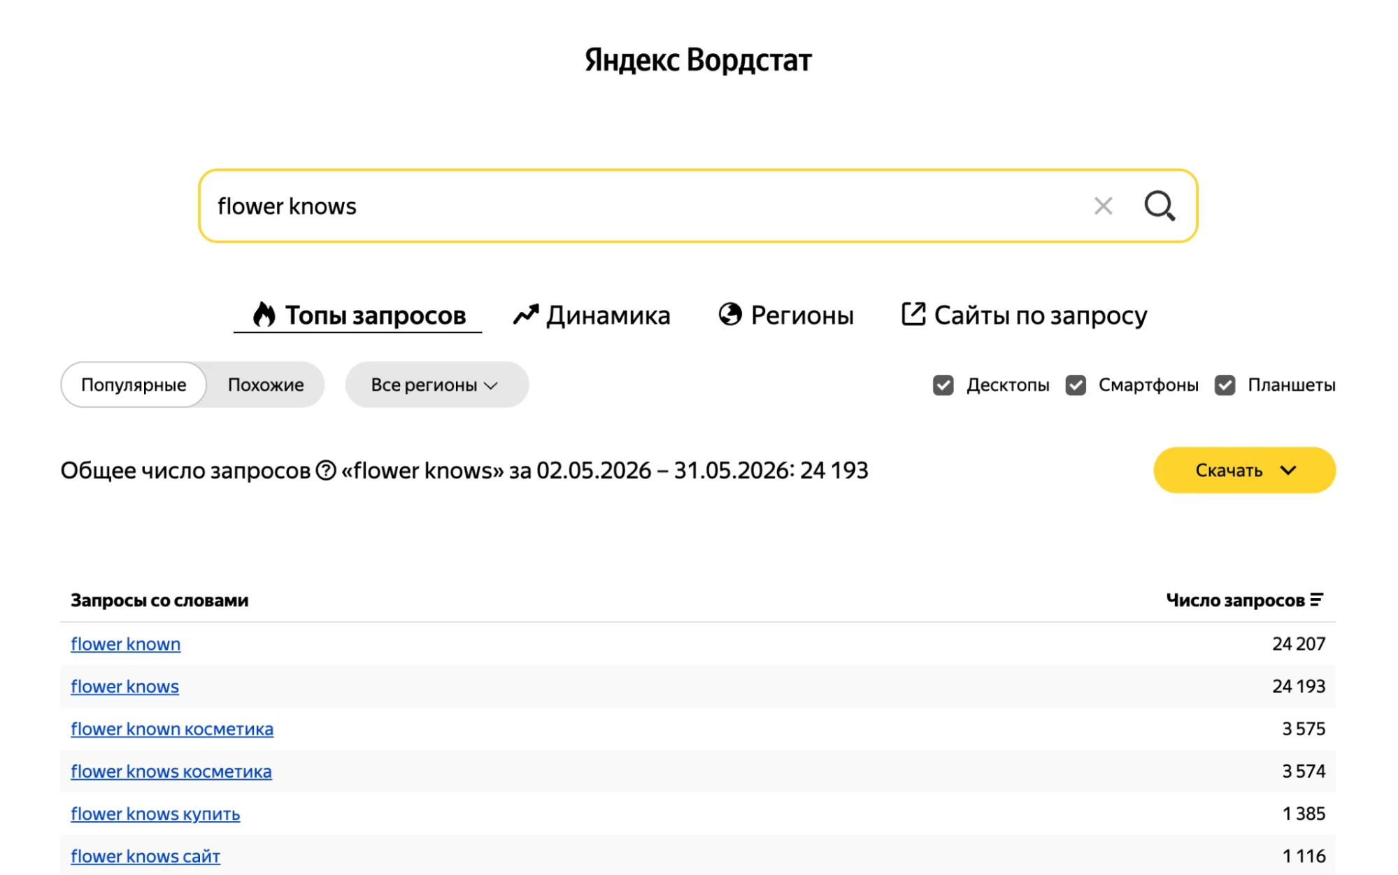This screenshot has height=875, width=1398.
Task: Click the value 1 385 in the table
Action: (x=1304, y=814)
